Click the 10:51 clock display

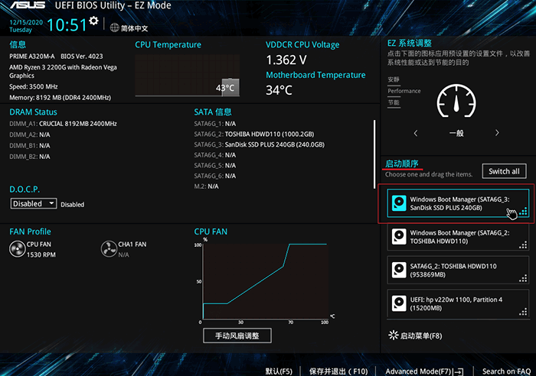pos(67,25)
